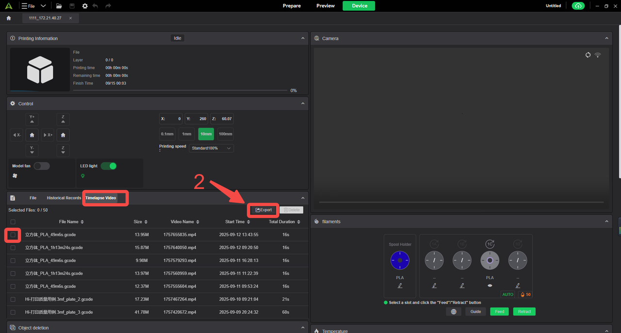Switch to the Historical Records tab
The image size is (621, 333).
(64, 198)
